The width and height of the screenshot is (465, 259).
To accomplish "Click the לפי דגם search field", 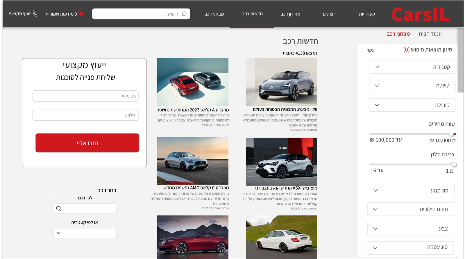I will pos(85,209).
